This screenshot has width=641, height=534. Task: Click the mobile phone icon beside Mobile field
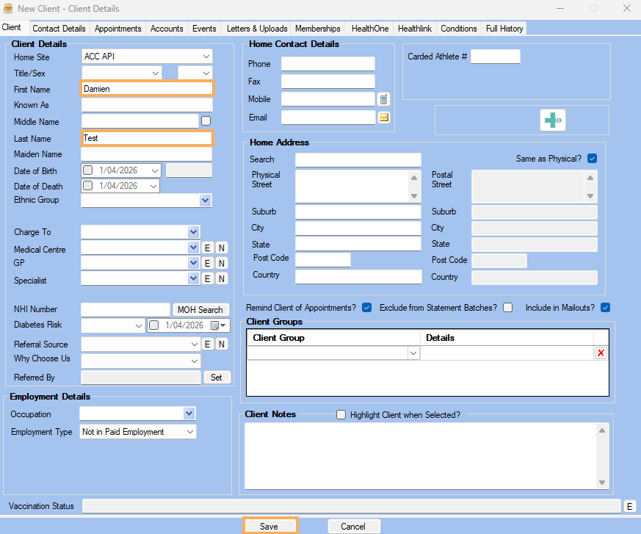click(383, 99)
